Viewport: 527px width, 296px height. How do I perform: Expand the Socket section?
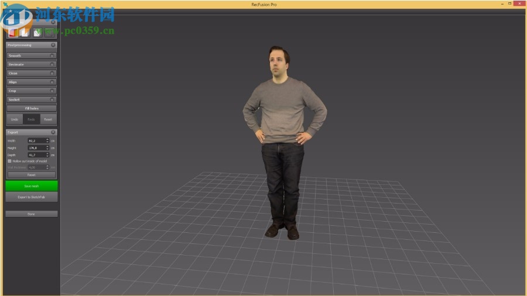click(x=32, y=99)
